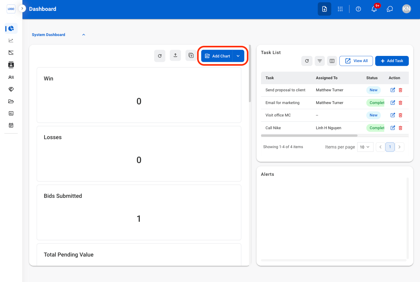Edit the Send proposal to client task

393,90
